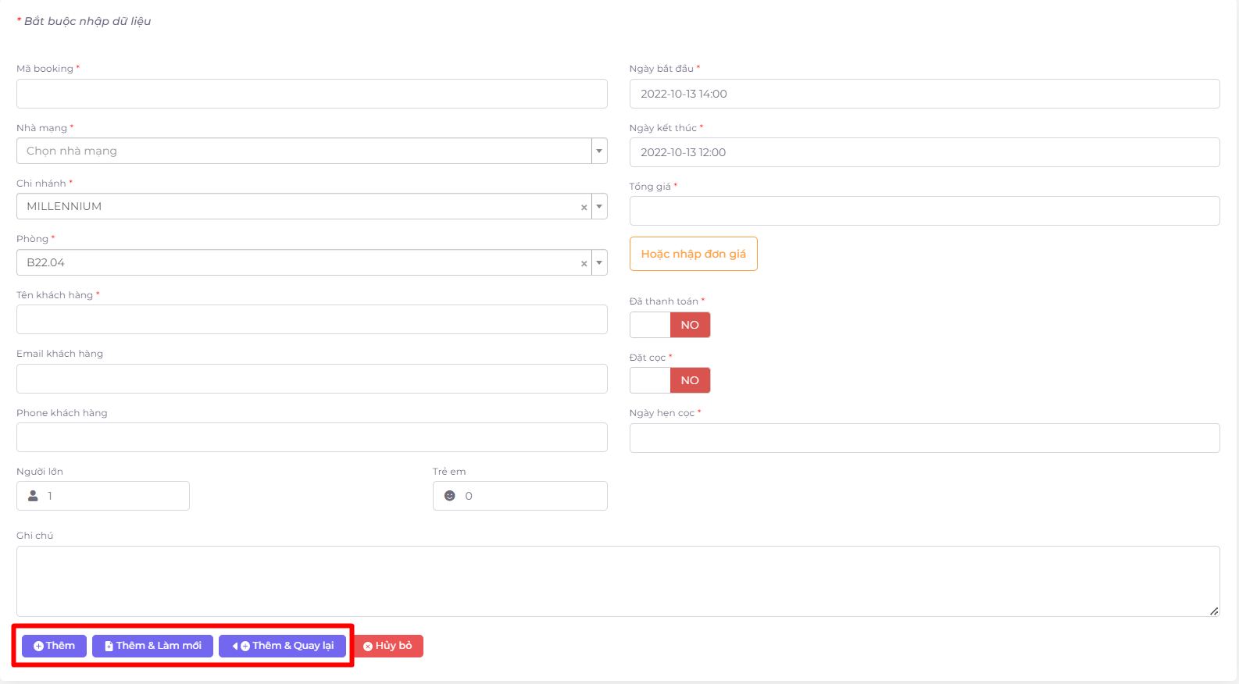This screenshot has width=1239, height=684.
Task: Click Thêm & Quay lại button
Action: click(x=282, y=646)
